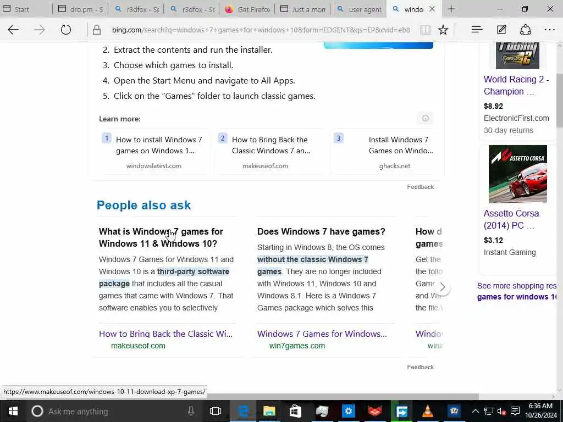Switch to the Start tab
This screenshot has height=422, width=563.
[25, 9]
